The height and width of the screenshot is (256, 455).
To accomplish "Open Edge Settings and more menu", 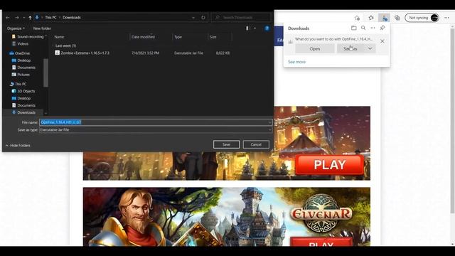I will click(446, 18).
